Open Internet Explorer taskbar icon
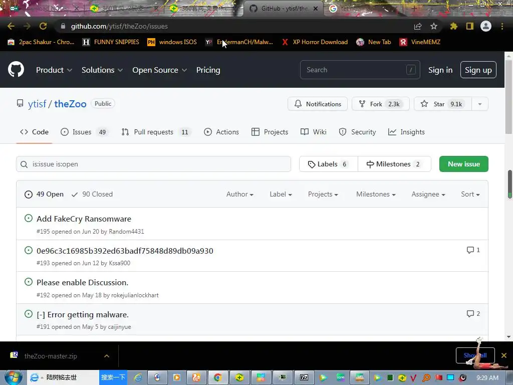 pos(138,377)
